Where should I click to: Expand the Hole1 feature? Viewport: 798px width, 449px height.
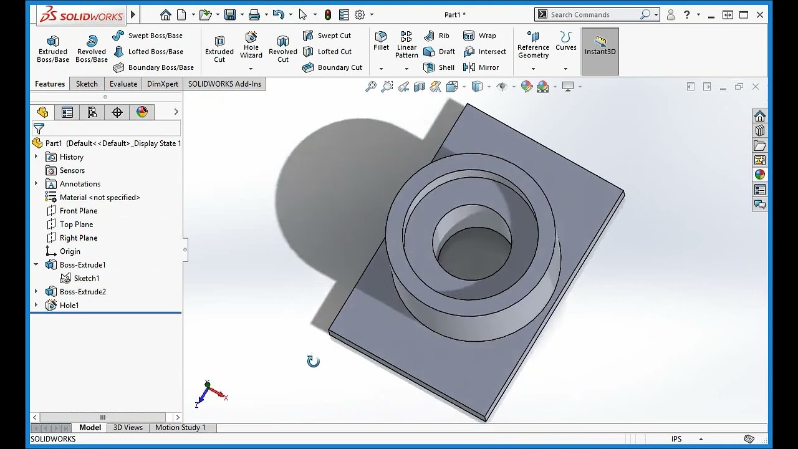(36, 306)
